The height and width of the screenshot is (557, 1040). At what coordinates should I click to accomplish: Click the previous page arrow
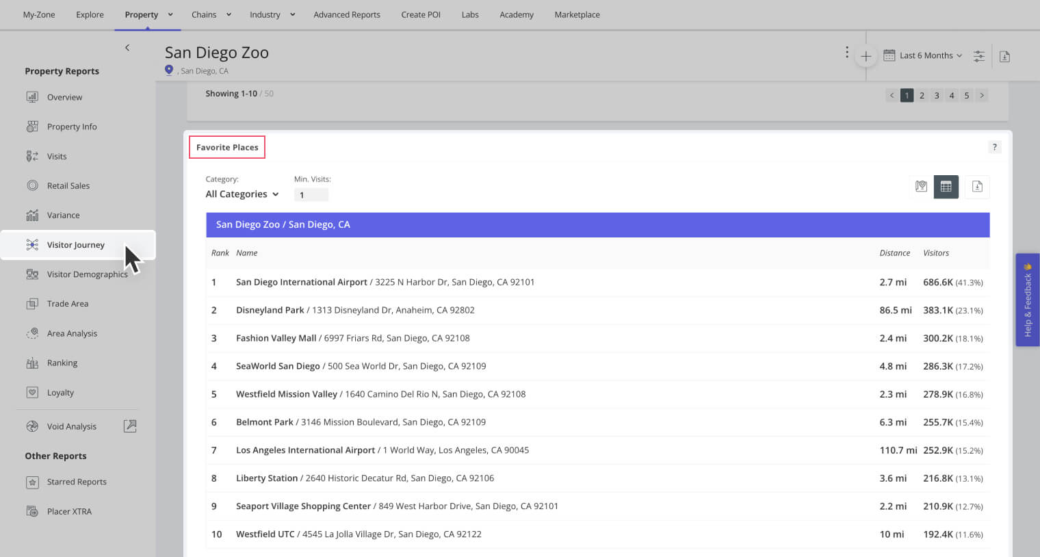(892, 96)
